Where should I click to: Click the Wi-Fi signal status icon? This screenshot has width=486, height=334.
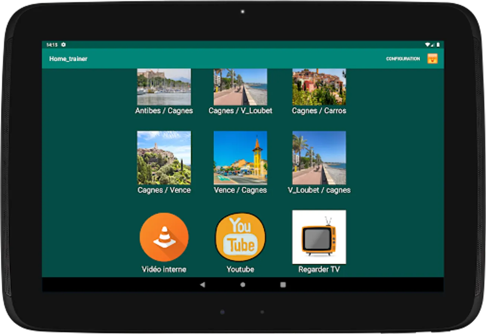tap(428, 45)
